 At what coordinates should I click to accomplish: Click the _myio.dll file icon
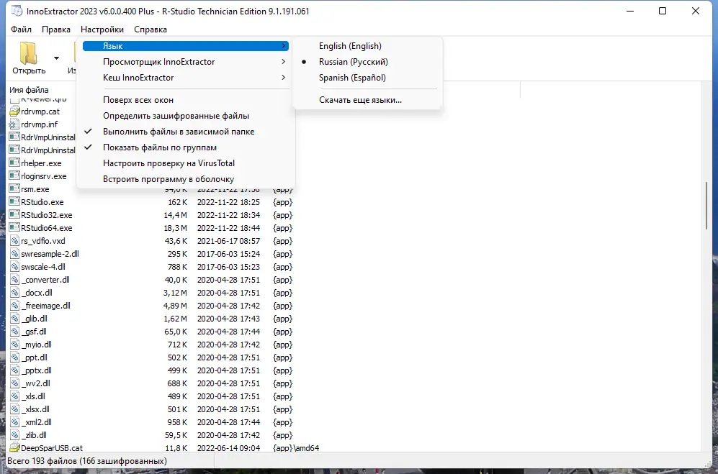pos(14,344)
